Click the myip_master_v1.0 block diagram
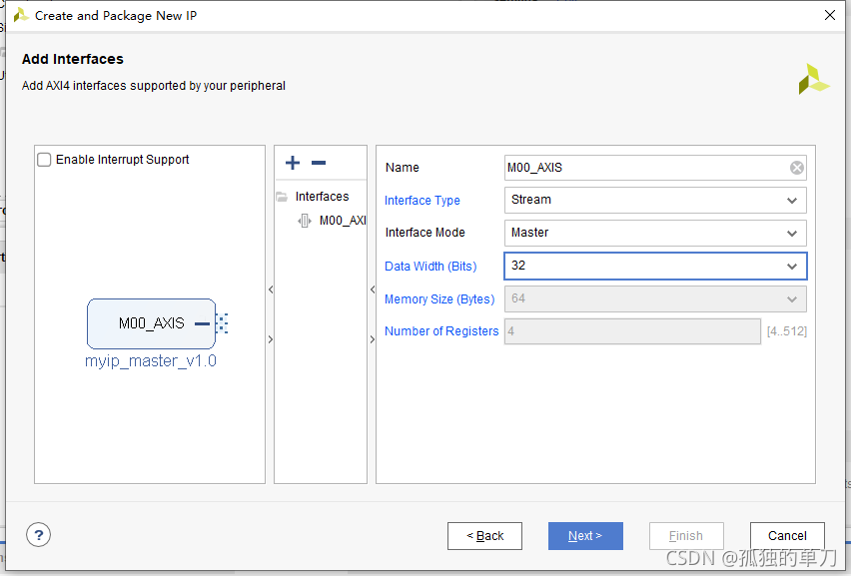This screenshot has width=851, height=576. (x=151, y=323)
